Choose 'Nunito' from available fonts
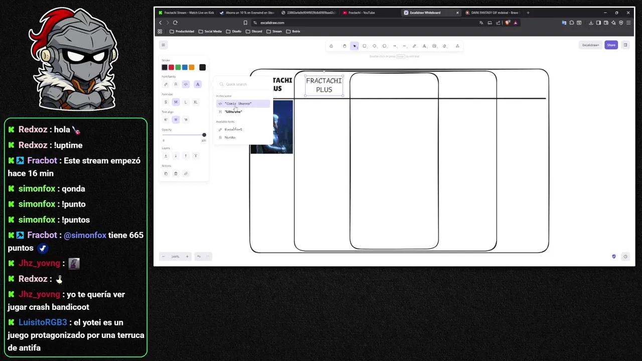This screenshot has width=642, height=361. tap(230, 137)
